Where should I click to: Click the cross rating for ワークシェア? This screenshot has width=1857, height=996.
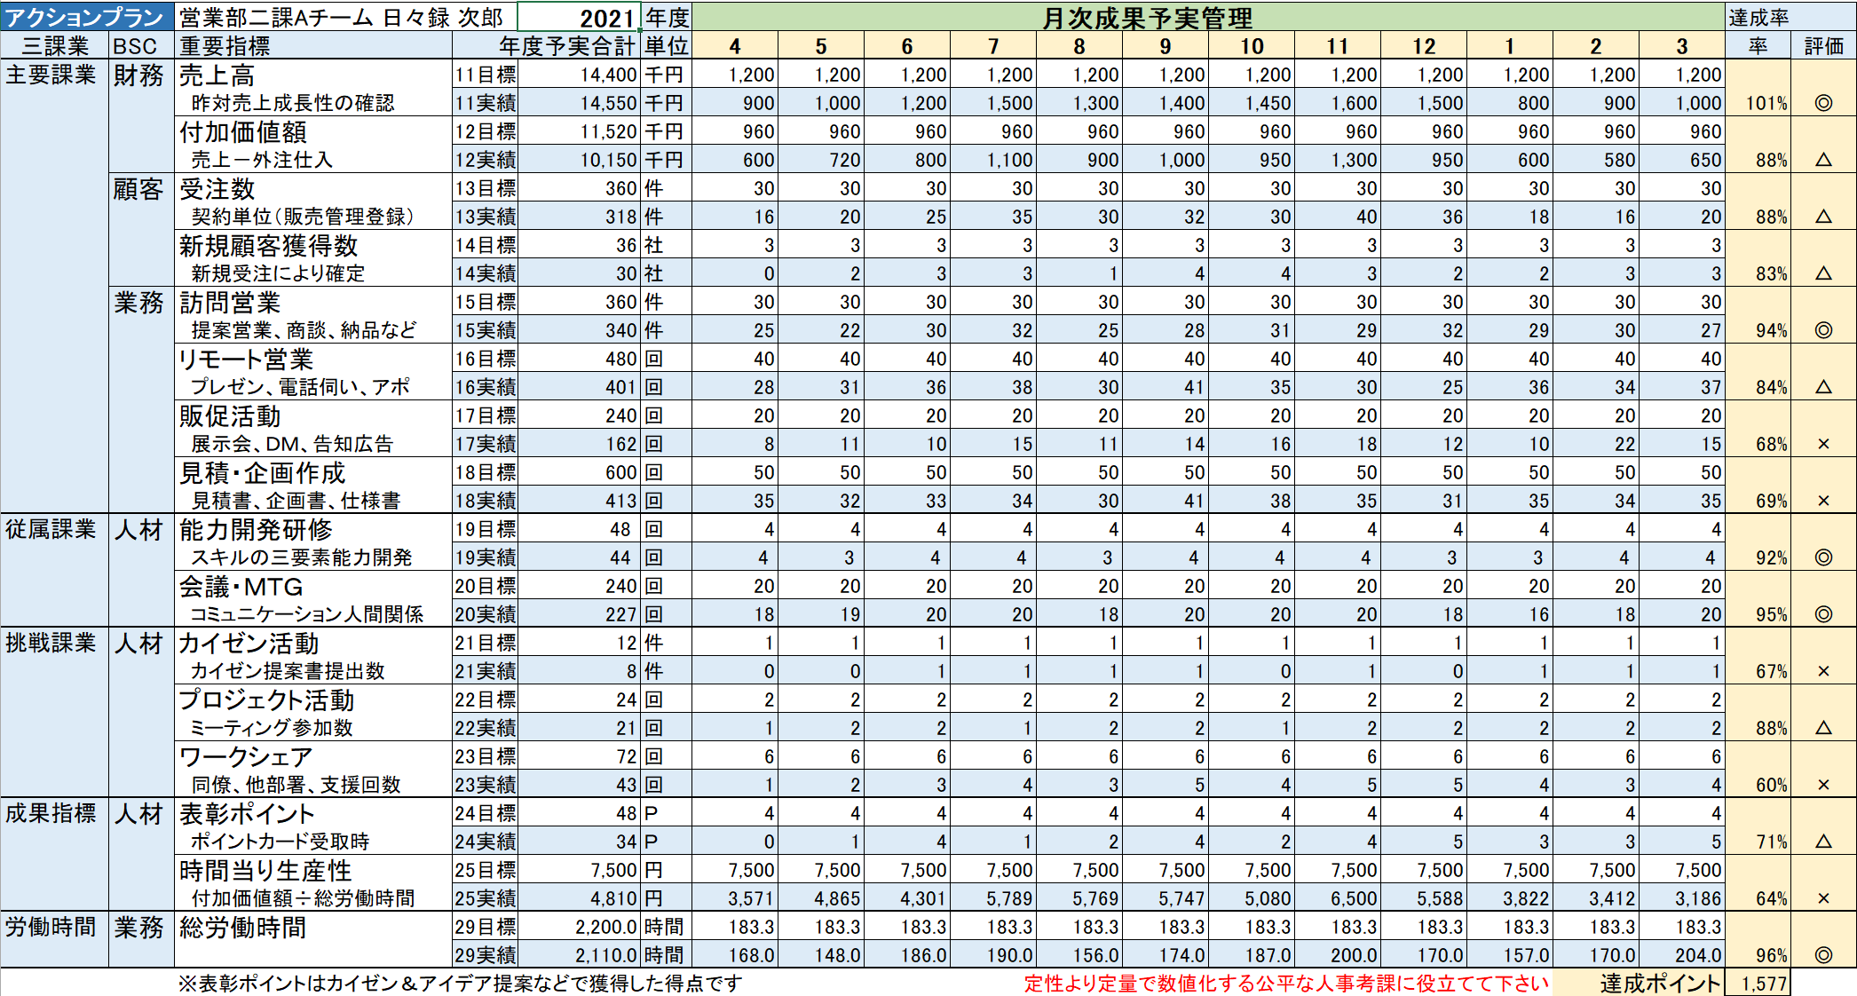(1823, 785)
